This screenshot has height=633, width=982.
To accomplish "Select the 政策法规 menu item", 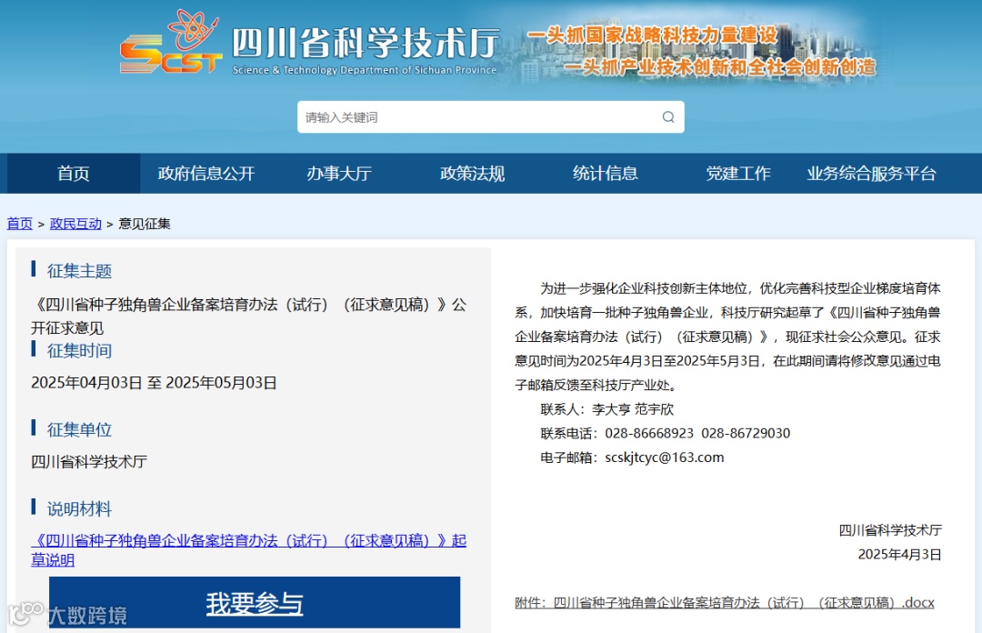I will pos(472,174).
